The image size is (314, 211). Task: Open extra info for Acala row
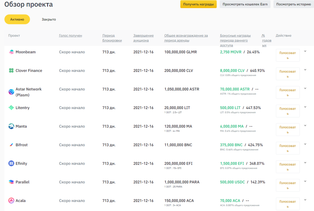[305, 200]
